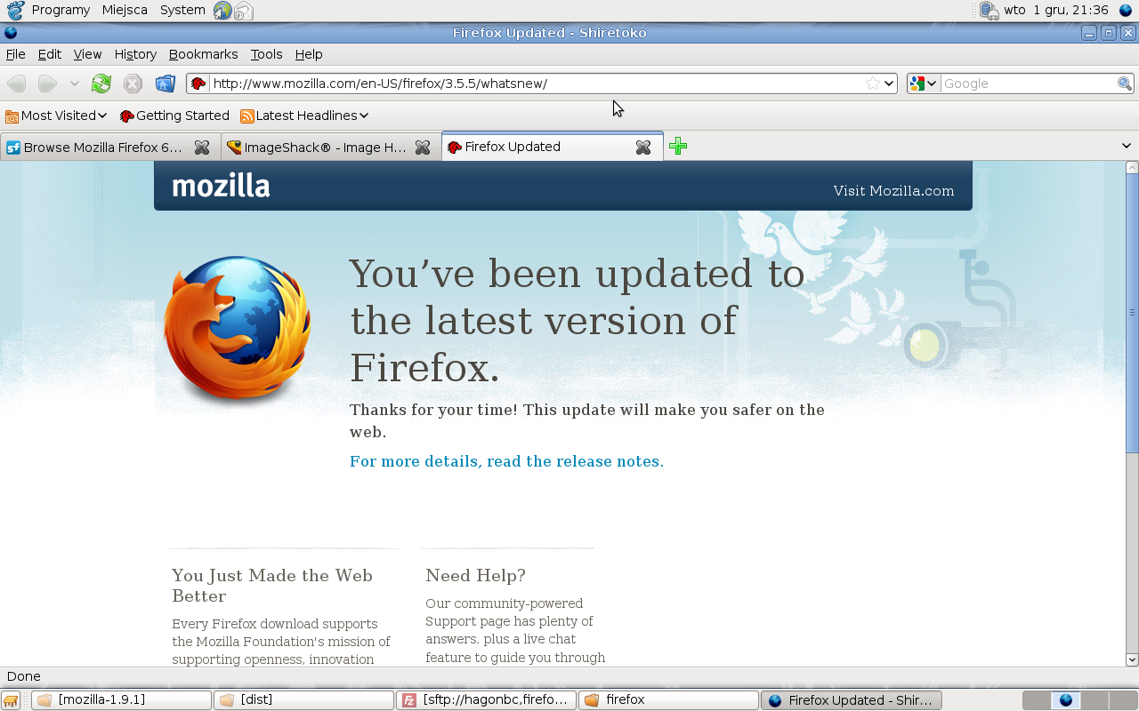Go back with the Back arrow button
Viewport: 1139px width, 711px height.
(16, 84)
